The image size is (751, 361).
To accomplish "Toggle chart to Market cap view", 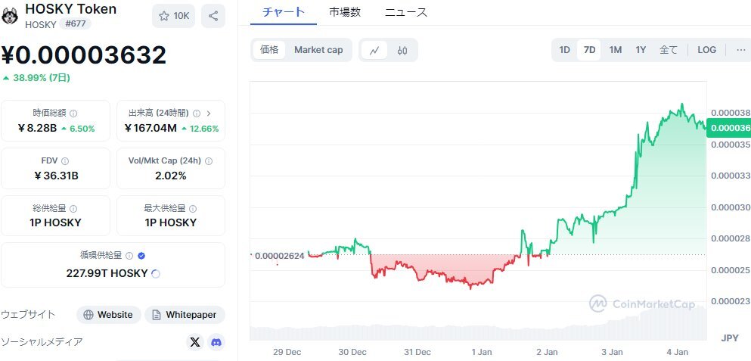I will pyautogui.click(x=318, y=50).
